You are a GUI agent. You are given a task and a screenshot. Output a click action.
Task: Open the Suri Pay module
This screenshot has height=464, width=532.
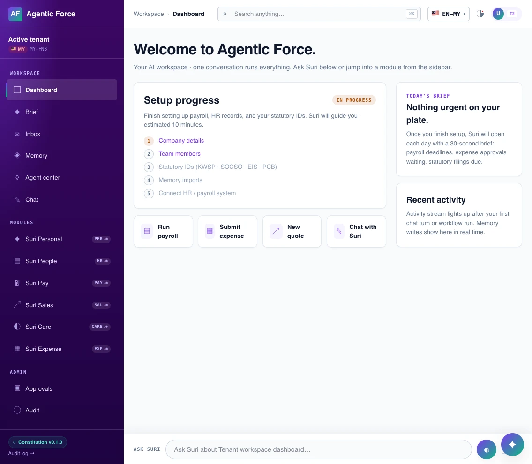[62, 283]
